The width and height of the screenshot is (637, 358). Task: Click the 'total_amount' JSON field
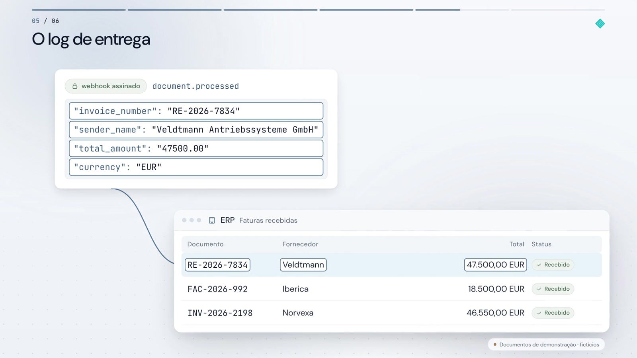coord(196,148)
